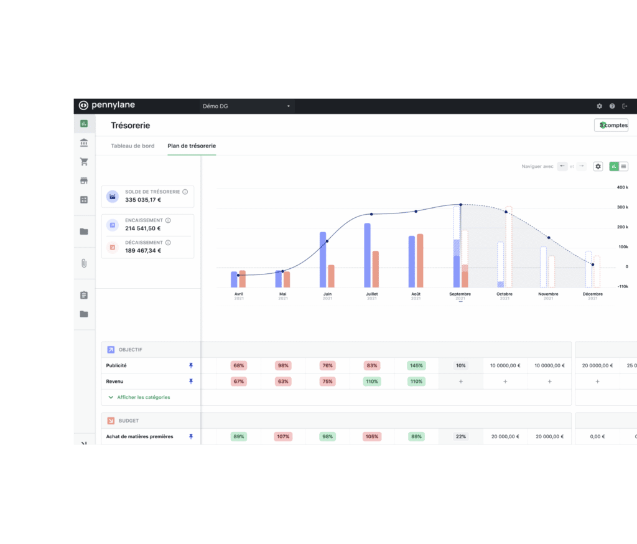Select the Septembre 2021 month label on chart

460,296
